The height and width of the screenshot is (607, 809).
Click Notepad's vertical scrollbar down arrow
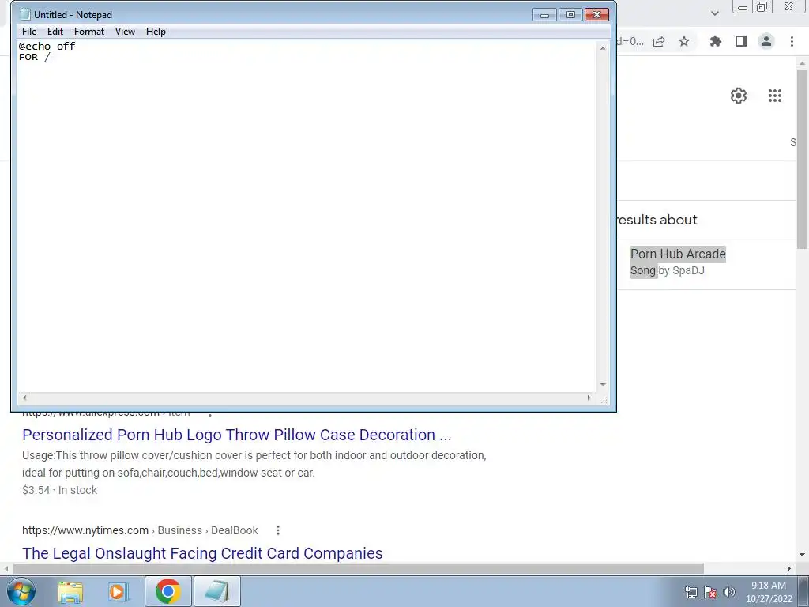(603, 385)
